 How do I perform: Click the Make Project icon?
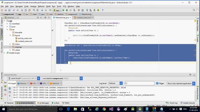[x=50, y=10]
